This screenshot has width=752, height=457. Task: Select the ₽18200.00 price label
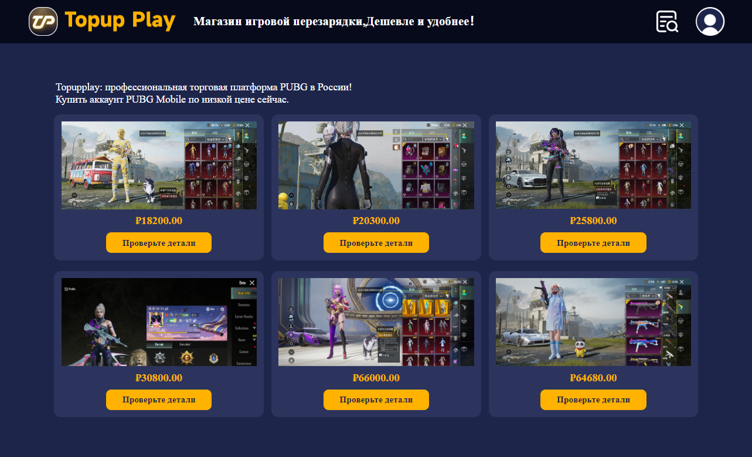pyautogui.click(x=159, y=221)
